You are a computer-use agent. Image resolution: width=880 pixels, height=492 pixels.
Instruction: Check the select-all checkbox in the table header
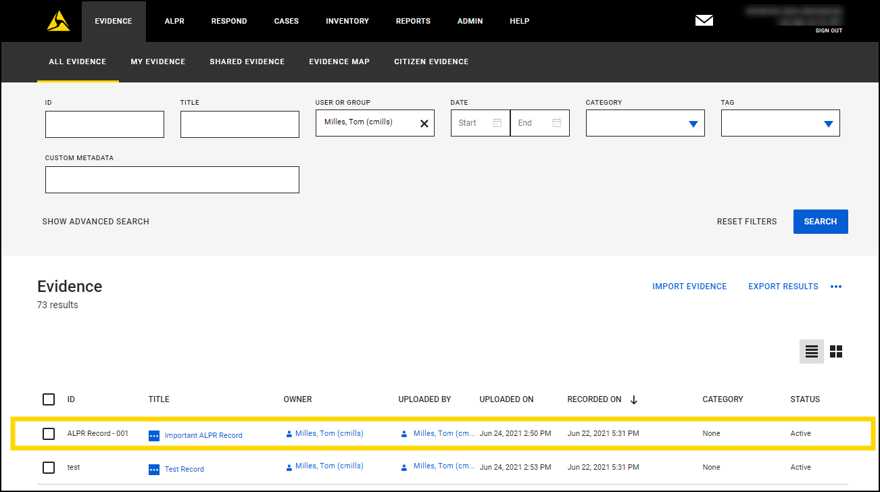click(x=48, y=399)
